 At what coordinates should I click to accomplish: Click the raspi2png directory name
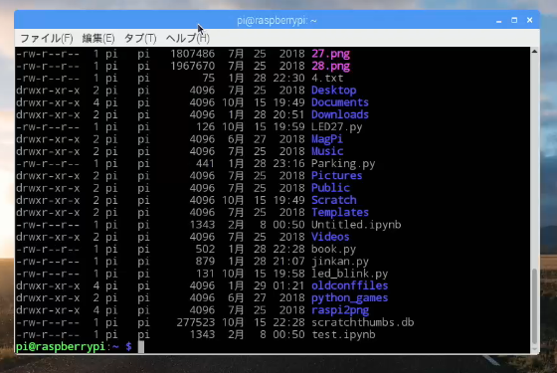[340, 310]
